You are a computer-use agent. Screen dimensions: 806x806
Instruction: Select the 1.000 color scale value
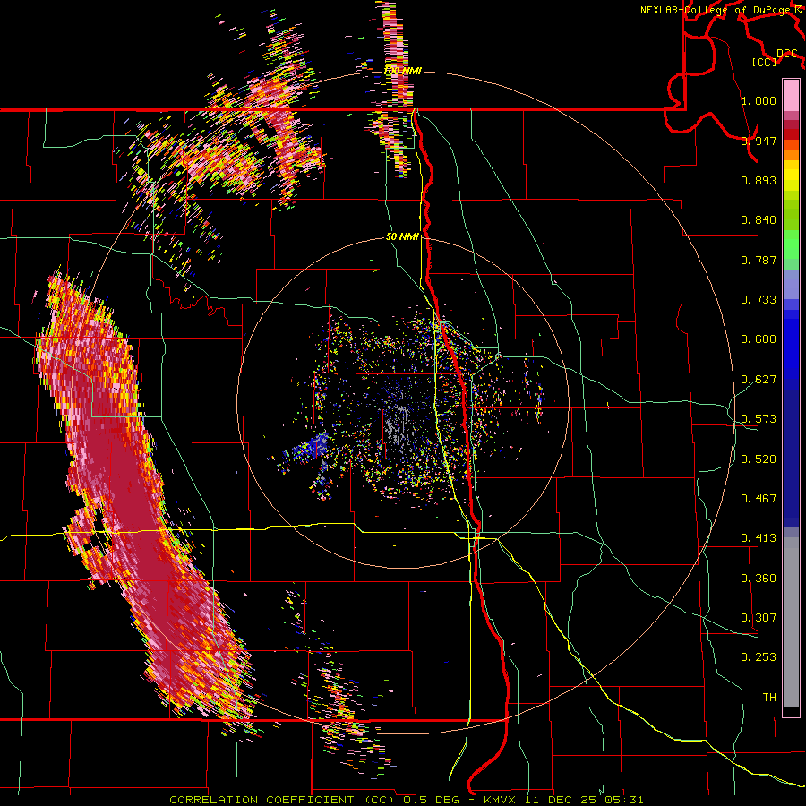[x=759, y=100]
